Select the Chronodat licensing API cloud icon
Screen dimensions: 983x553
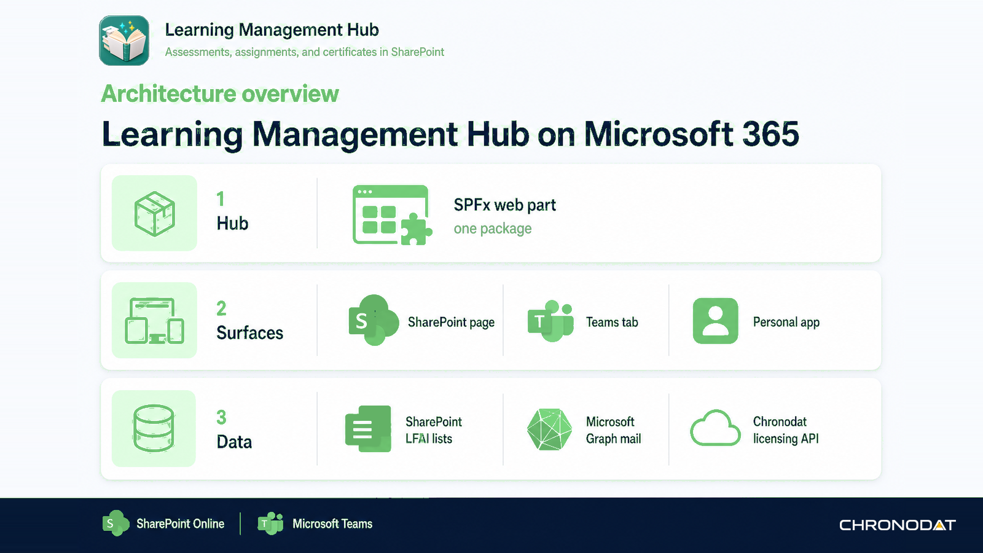click(x=715, y=428)
